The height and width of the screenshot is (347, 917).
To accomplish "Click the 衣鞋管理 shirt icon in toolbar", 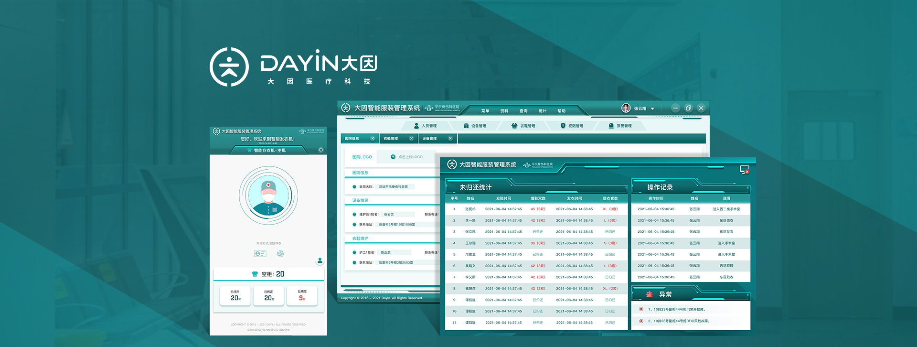I will [x=514, y=126].
